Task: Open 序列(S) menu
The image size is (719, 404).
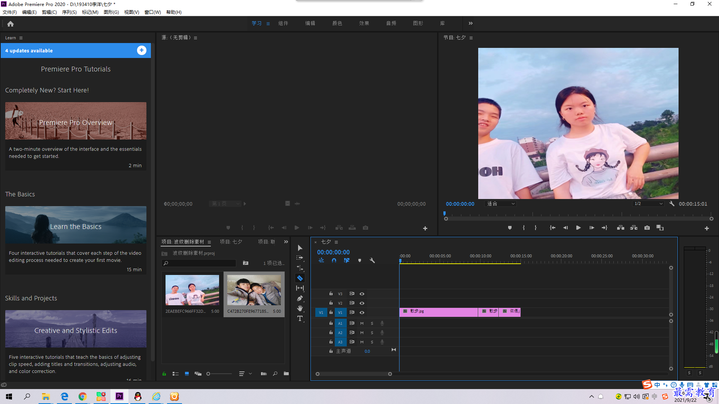Action: tap(69, 12)
